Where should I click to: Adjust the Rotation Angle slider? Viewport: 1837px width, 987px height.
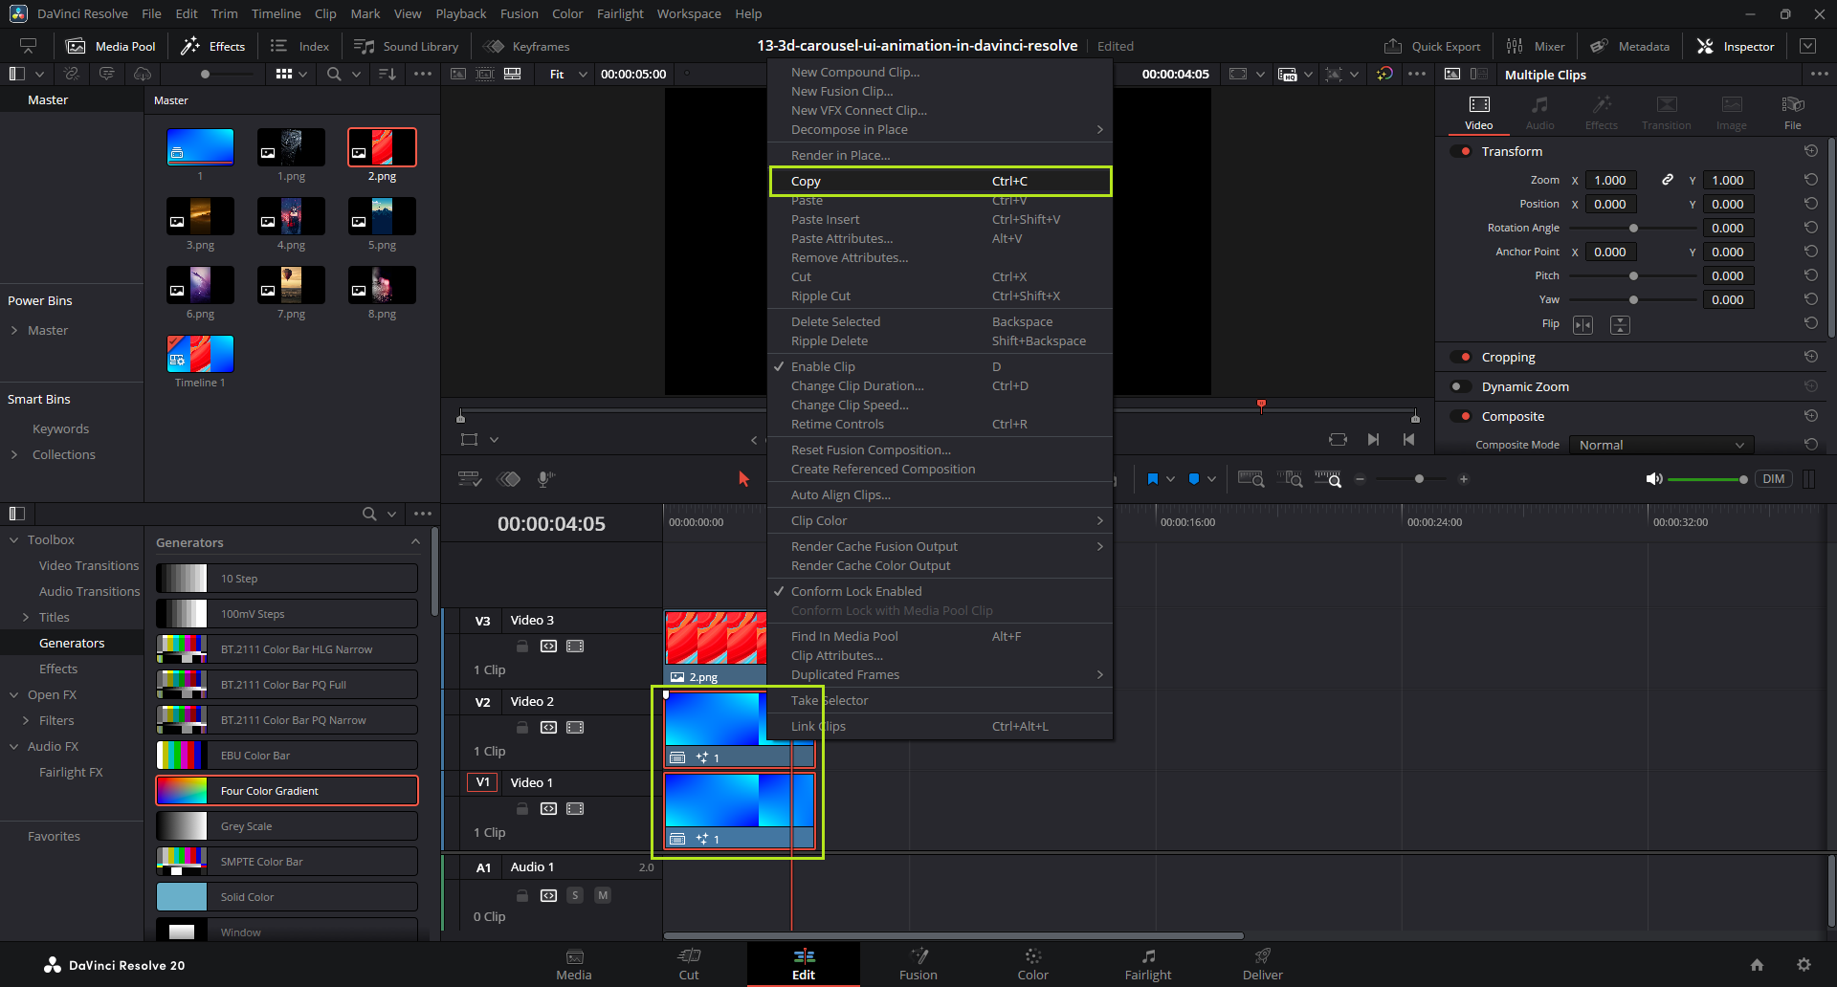tap(1633, 228)
